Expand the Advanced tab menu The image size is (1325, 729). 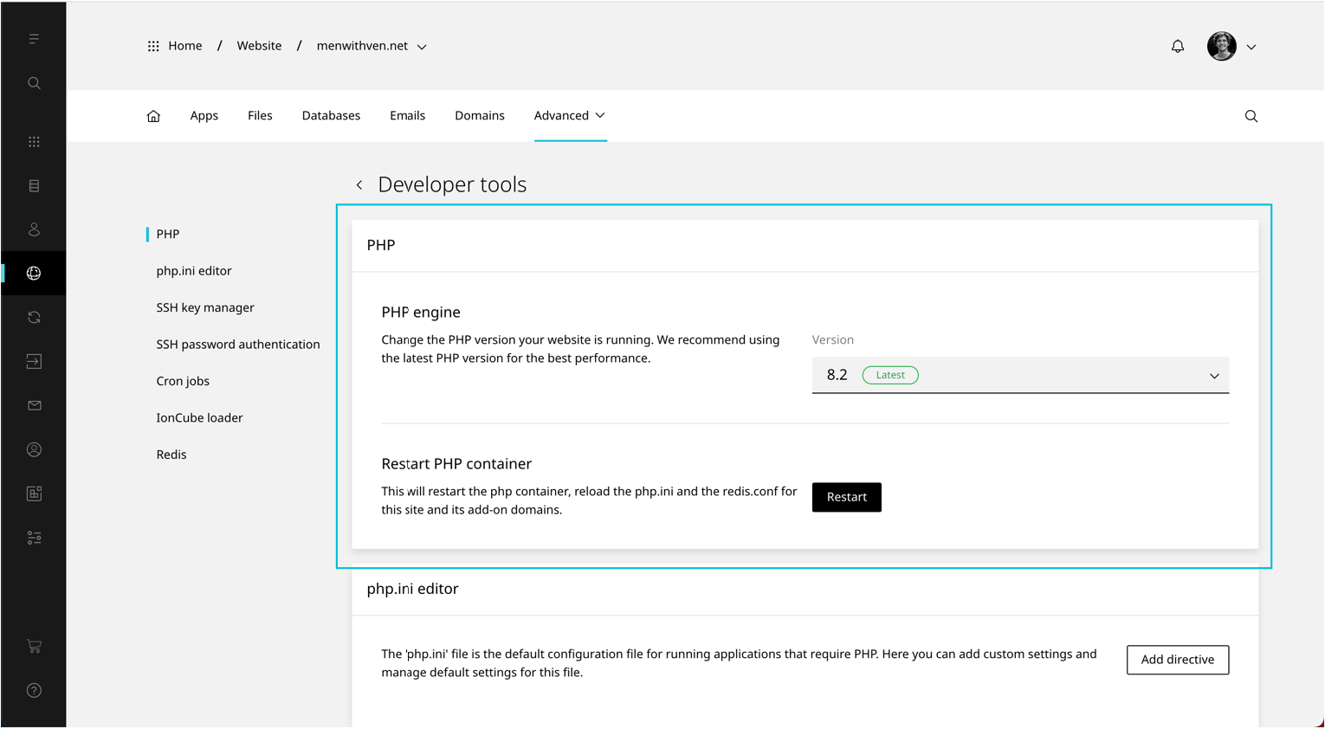(x=569, y=116)
